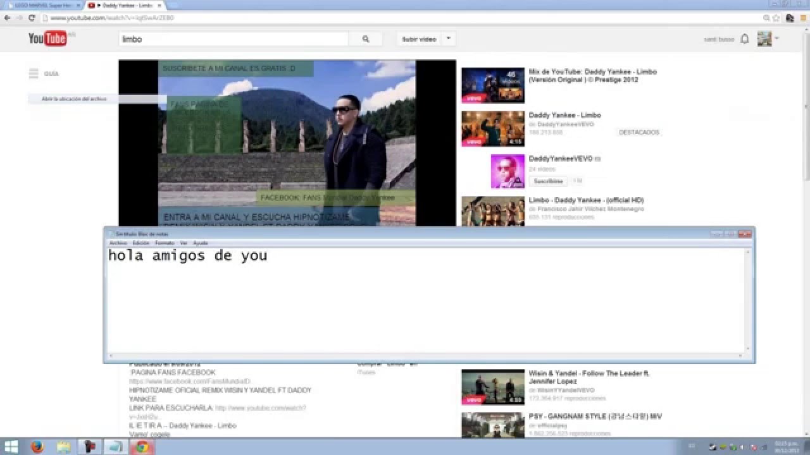This screenshot has width=810, height=455.
Task: Open the Archivo menu in Notepad
Action: pos(118,243)
